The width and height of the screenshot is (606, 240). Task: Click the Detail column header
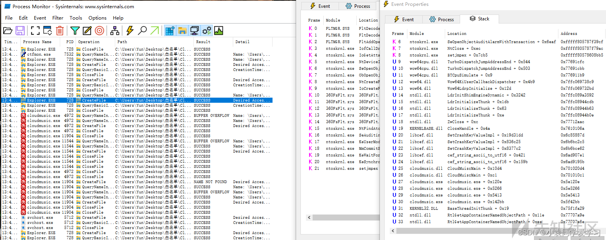tap(252, 42)
